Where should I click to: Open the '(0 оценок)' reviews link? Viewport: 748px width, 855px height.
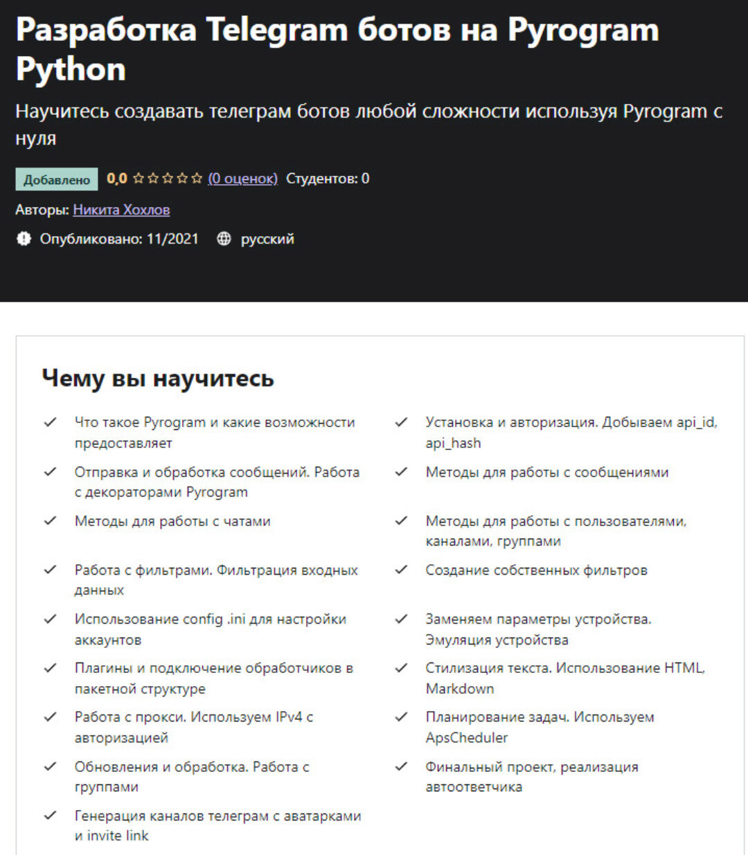pyautogui.click(x=242, y=178)
